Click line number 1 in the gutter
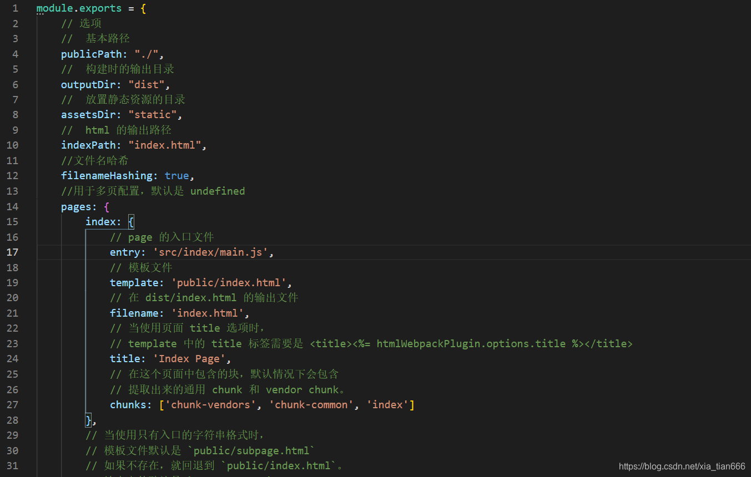 click(x=16, y=8)
